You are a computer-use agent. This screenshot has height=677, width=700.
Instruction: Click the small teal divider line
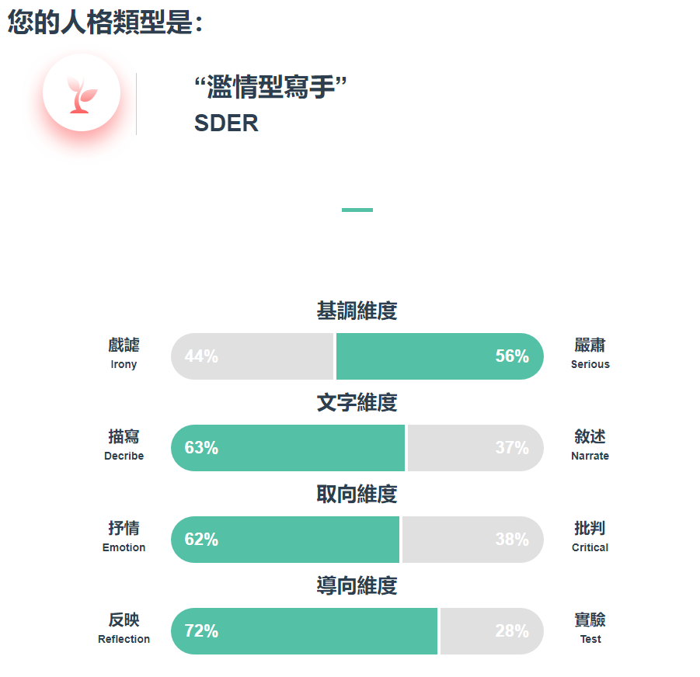[357, 210]
